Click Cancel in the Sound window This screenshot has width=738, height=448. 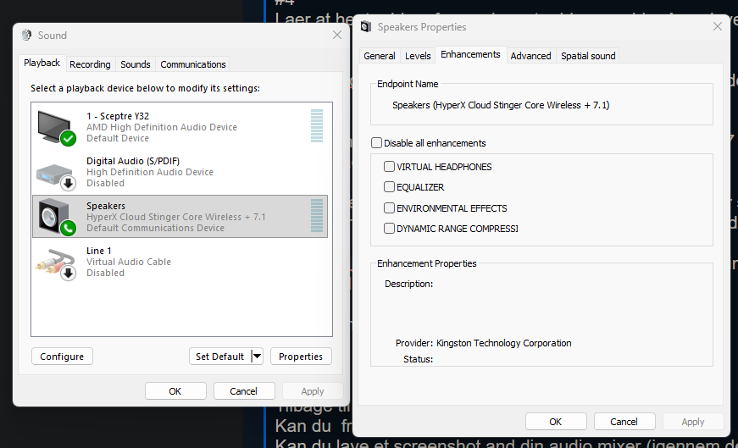click(243, 391)
